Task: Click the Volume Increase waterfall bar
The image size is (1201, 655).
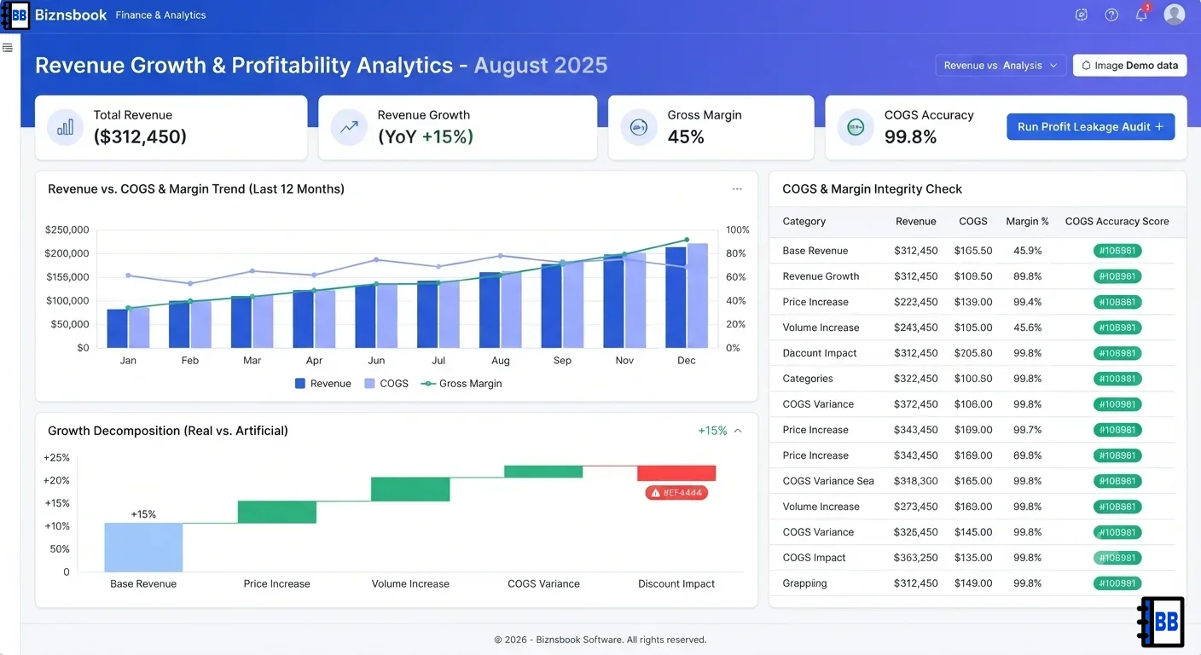Action: pos(410,489)
